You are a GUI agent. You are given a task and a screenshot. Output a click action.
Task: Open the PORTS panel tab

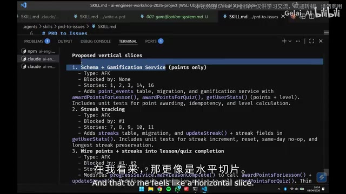click(154, 41)
